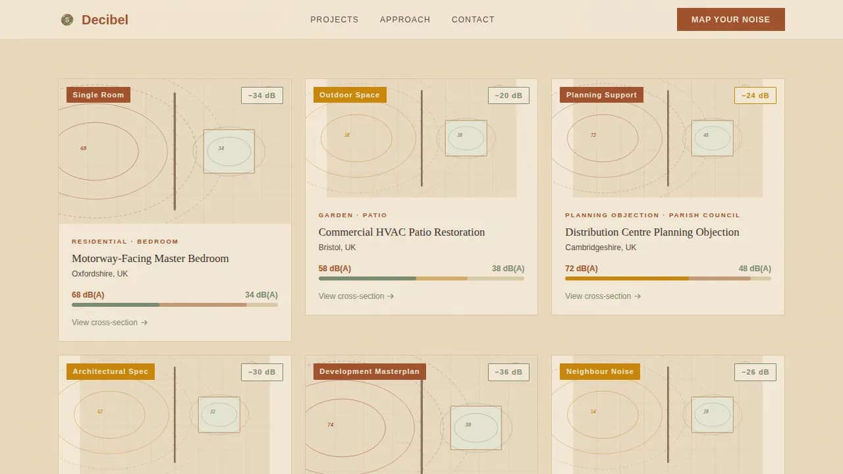The image size is (843, 474).
Task: View cross-section for Commercial HVAC Patio
Action: (x=356, y=296)
